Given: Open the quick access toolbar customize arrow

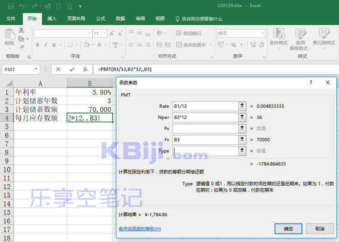Looking at the screenshot, I should click(80, 6).
